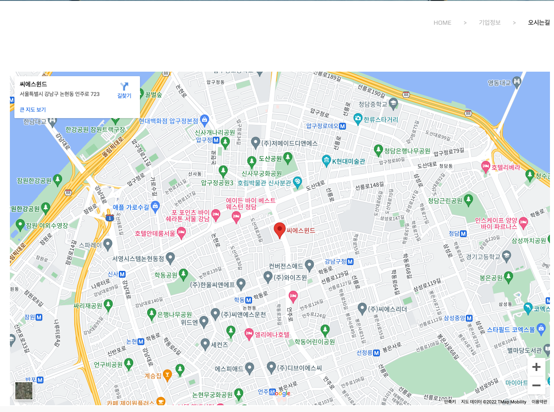
Task: Click the 경기고등학교 school icon
Action: click(506, 256)
